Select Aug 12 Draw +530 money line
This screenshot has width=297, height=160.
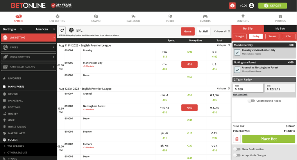(x=190, y=120)
